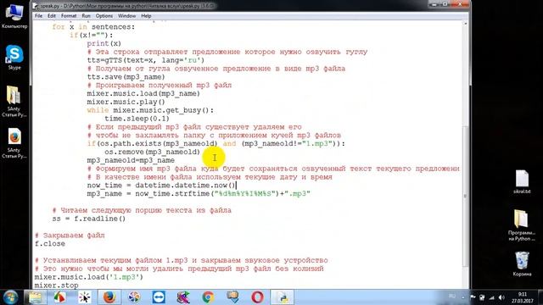Switch to Python IDLE taskbar button
This screenshot has width=543, height=305.
click(x=283, y=297)
